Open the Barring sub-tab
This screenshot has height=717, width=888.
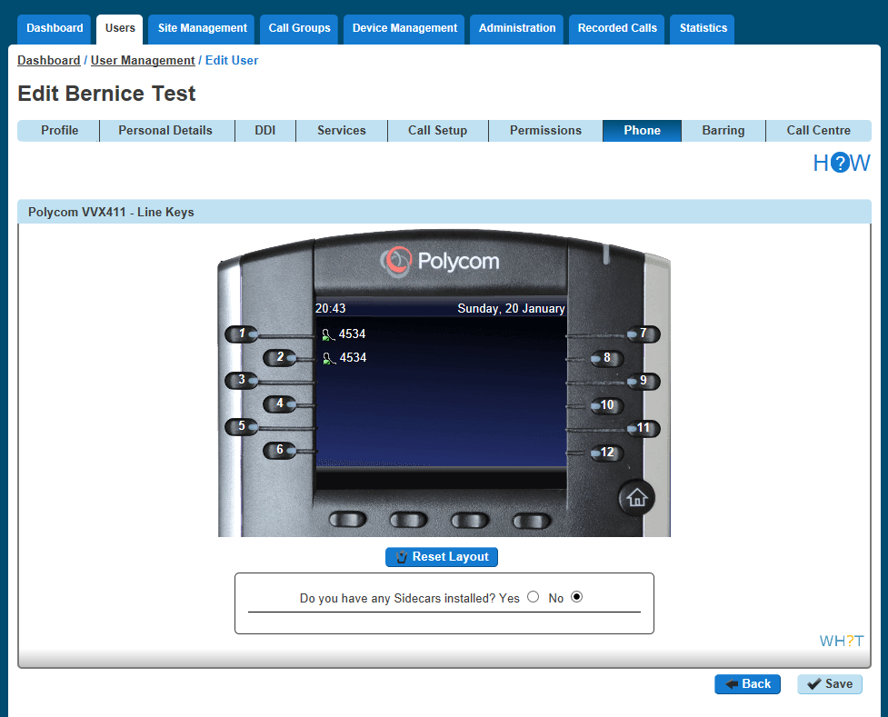point(723,131)
